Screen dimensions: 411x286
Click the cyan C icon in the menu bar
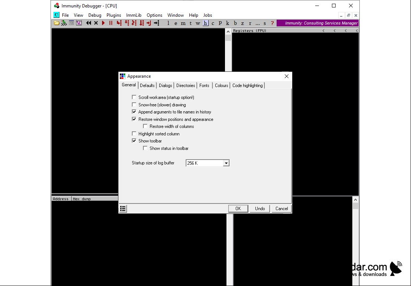tap(56, 15)
